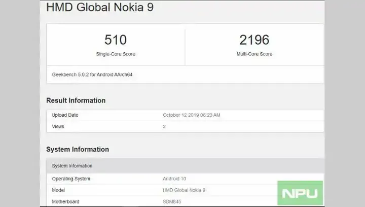Click the 'Views' row label
This screenshot has height=207, width=365.
[58, 126]
